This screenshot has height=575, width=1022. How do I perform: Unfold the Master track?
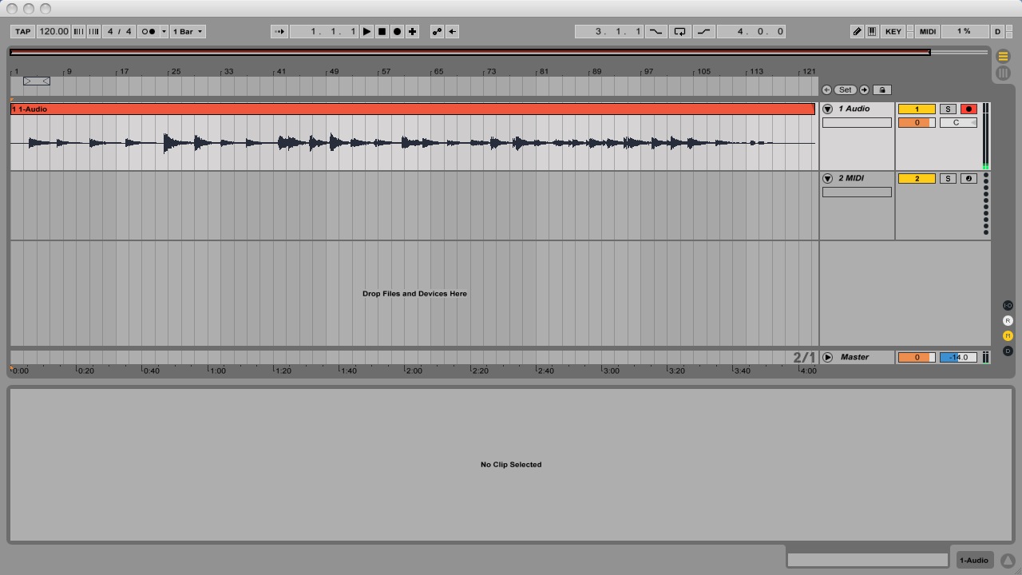coord(828,358)
